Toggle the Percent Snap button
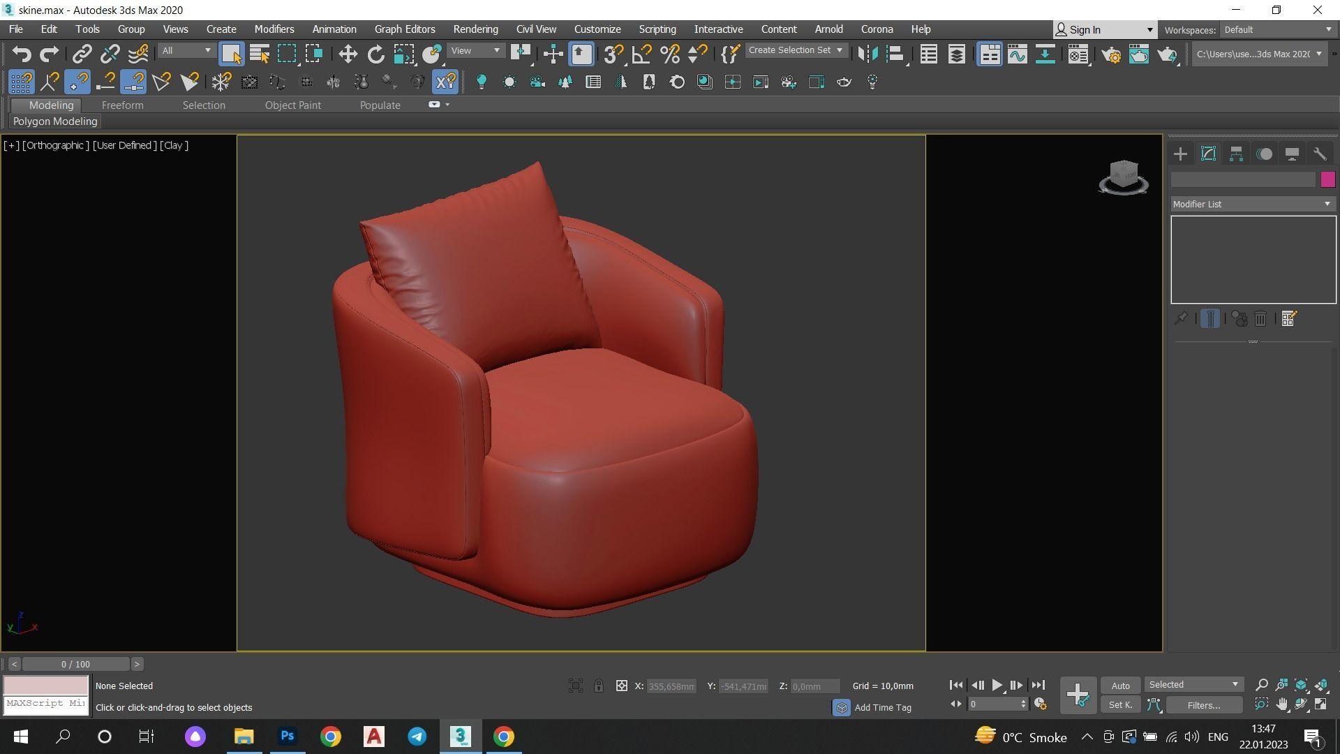Image resolution: width=1340 pixels, height=754 pixels. pyautogui.click(x=669, y=54)
